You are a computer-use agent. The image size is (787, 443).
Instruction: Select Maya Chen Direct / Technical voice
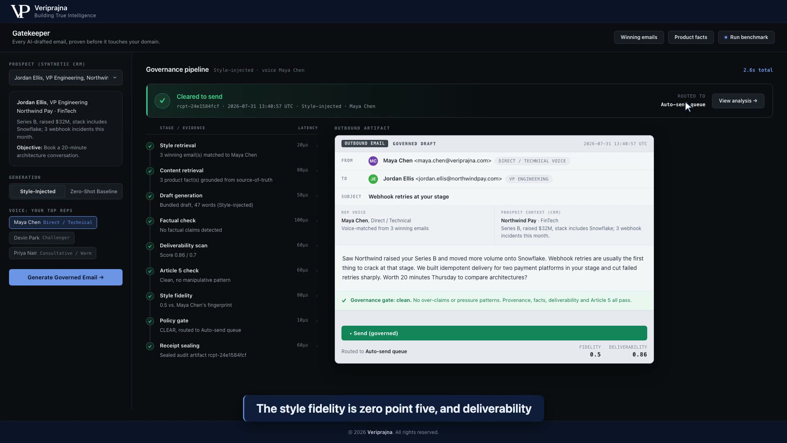[53, 222]
